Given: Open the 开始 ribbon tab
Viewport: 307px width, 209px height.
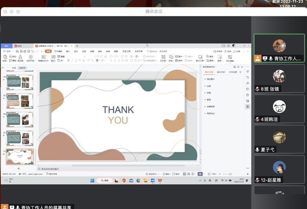Looking at the screenshot, I should [48, 51].
